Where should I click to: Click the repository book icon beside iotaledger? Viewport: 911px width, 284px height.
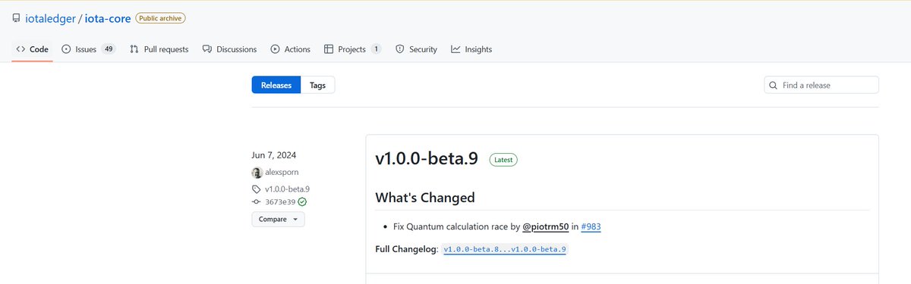pyautogui.click(x=17, y=17)
